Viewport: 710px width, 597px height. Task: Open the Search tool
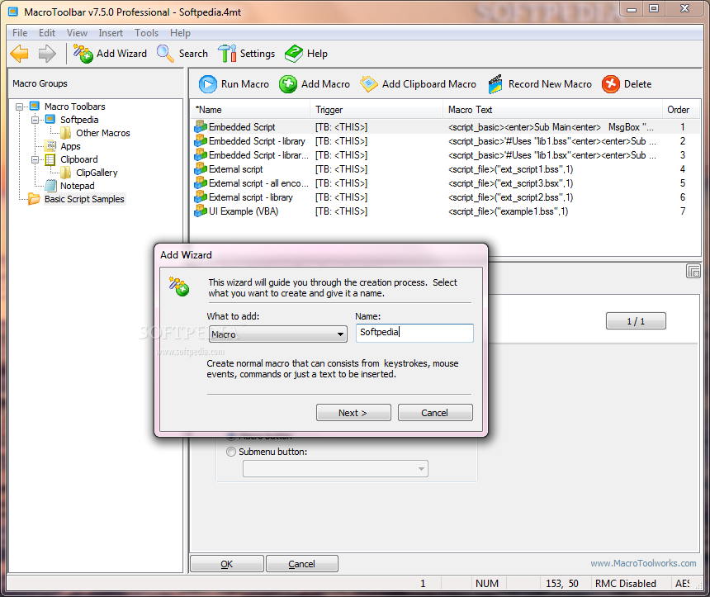click(182, 54)
